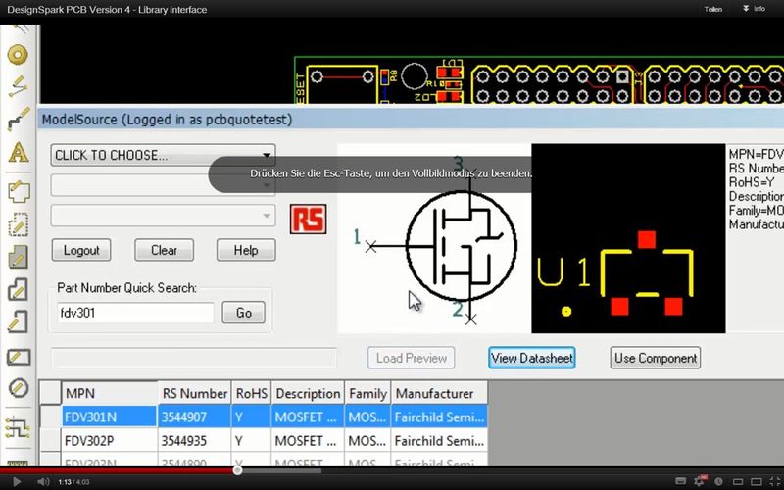Select the filled copper shape tool
The height and width of the screenshot is (490, 784).
pyautogui.click(x=18, y=257)
